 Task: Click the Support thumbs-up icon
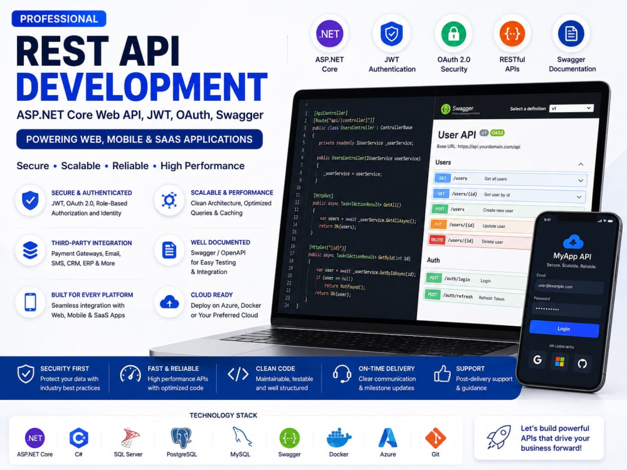442,373
